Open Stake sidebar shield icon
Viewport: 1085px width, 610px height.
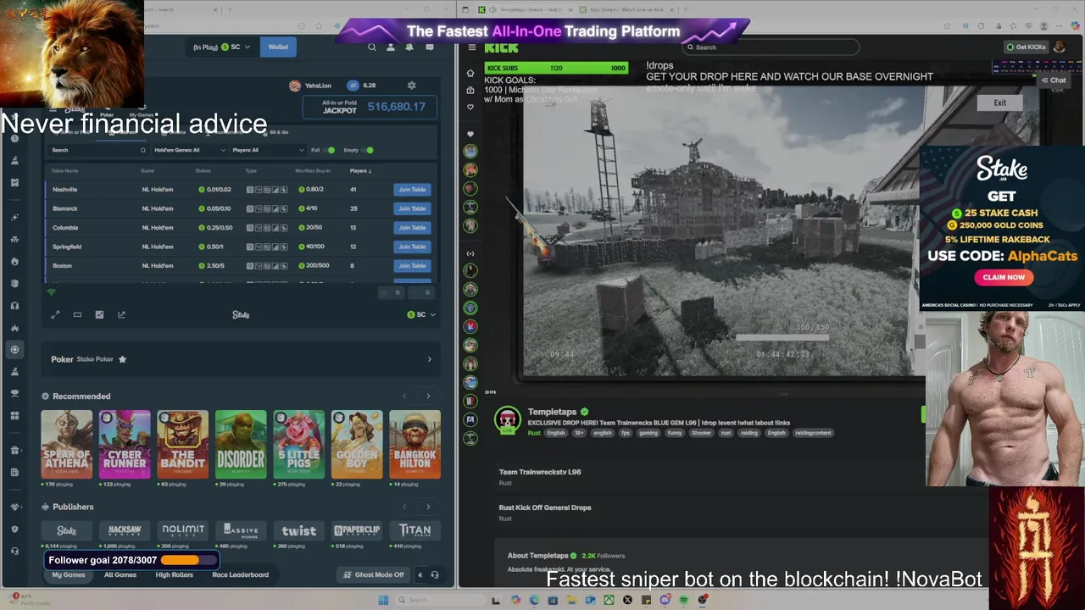pyautogui.click(x=14, y=529)
